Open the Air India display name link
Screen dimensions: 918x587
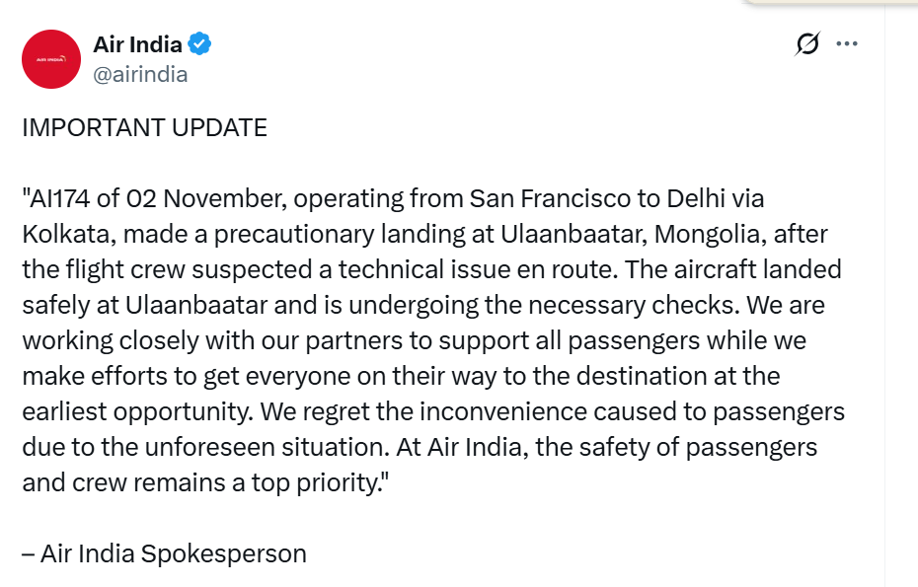(137, 44)
